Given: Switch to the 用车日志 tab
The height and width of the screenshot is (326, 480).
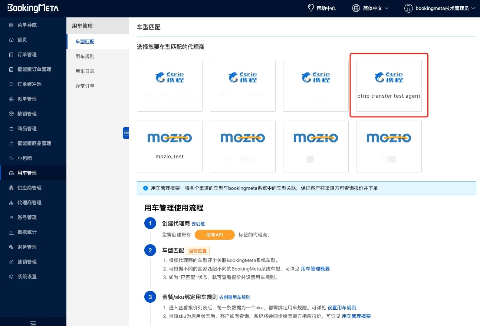Looking at the screenshot, I should [x=85, y=71].
